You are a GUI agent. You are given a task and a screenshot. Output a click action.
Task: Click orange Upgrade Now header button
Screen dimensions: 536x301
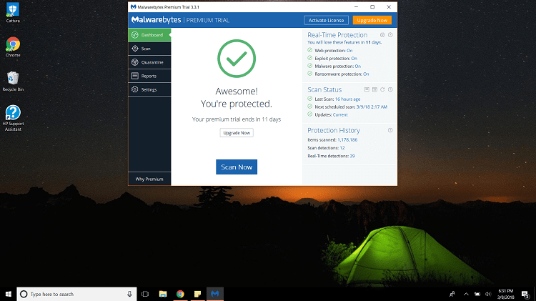pos(372,20)
